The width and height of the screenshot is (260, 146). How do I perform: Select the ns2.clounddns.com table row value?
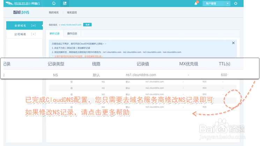click(x=155, y=88)
